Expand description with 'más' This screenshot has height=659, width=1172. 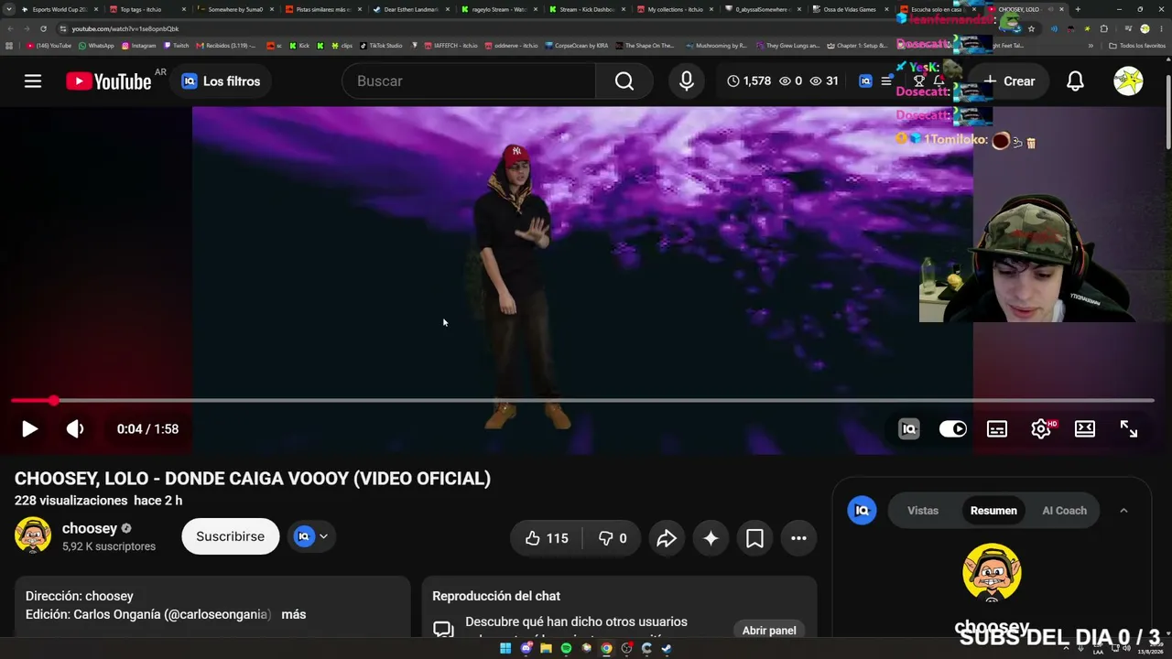[x=294, y=614]
